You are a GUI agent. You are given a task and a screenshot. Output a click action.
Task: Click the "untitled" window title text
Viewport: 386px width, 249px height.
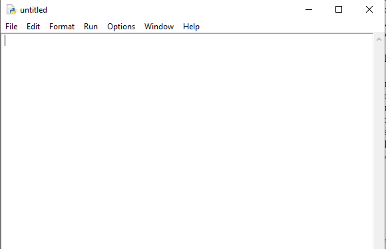(x=33, y=10)
